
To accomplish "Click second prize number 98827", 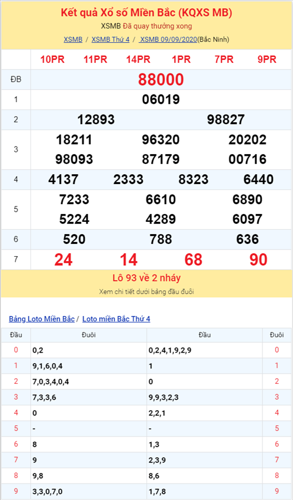I will (226, 120).
